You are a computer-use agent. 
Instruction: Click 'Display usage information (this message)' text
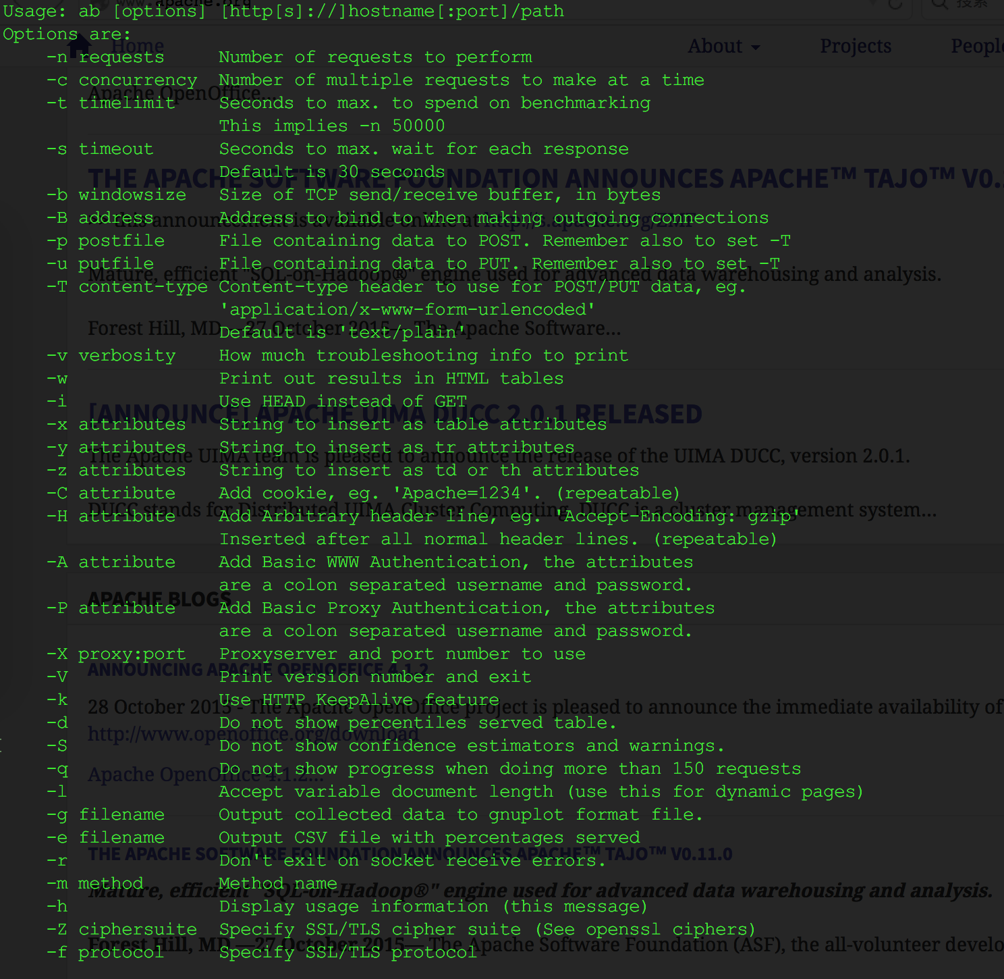pyautogui.click(x=433, y=907)
